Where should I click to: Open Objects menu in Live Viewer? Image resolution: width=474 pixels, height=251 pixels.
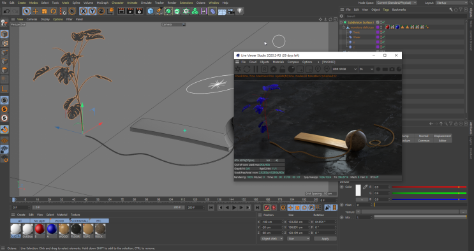265,62
